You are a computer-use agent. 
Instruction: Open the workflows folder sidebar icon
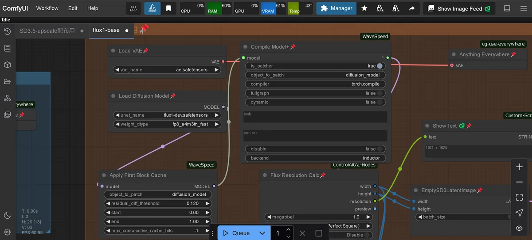7,81
